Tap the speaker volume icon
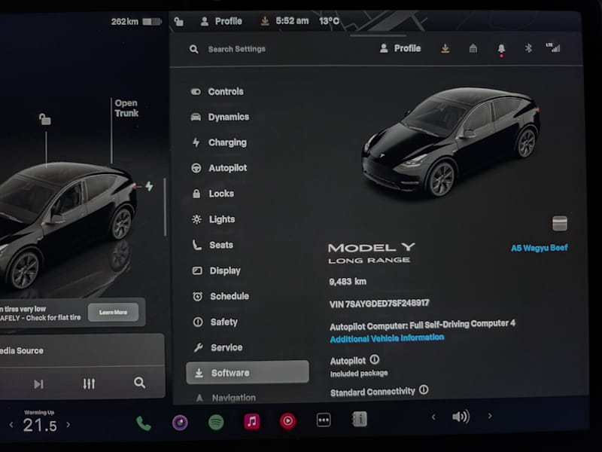Screen dimensions: 602x452 point(461,417)
